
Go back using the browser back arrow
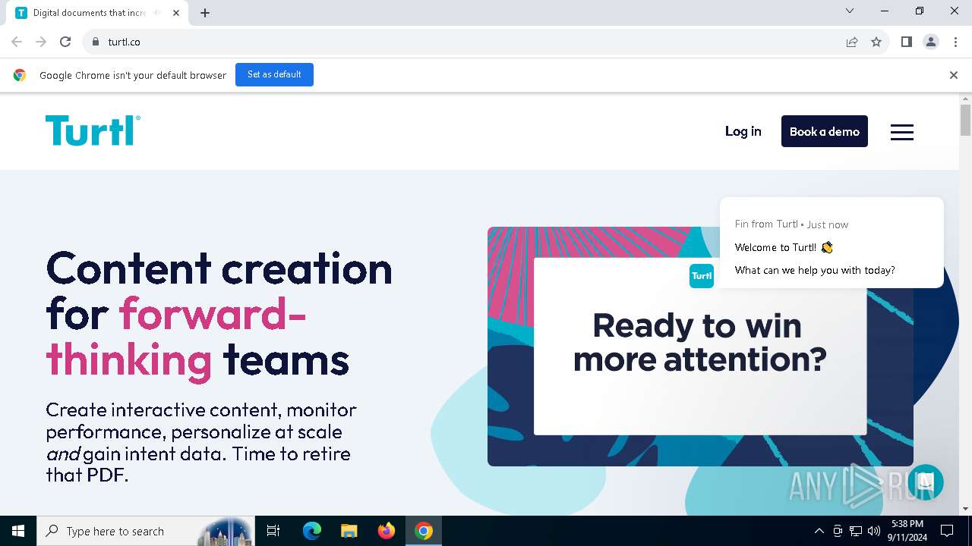[17, 42]
